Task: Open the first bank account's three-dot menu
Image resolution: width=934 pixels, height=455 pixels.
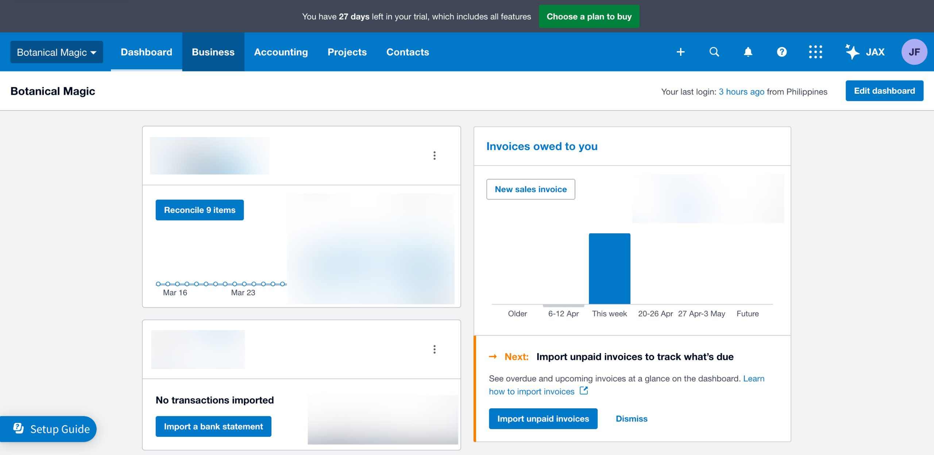Action: (434, 156)
